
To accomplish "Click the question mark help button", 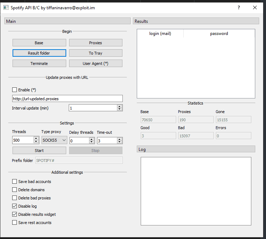I will click(x=239, y=7).
